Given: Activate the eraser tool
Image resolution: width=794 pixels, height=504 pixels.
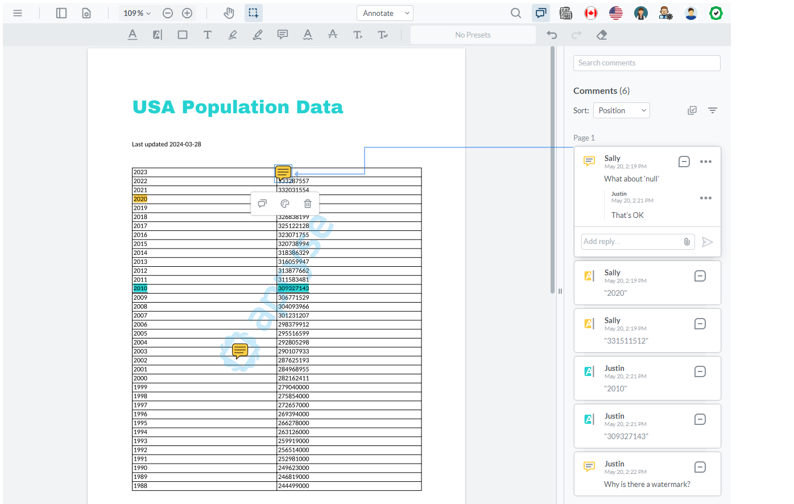Looking at the screenshot, I should click(x=602, y=35).
